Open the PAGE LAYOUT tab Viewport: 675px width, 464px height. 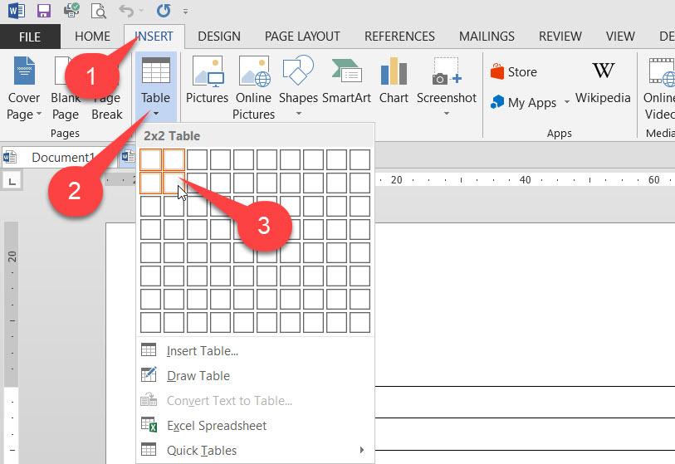(302, 37)
